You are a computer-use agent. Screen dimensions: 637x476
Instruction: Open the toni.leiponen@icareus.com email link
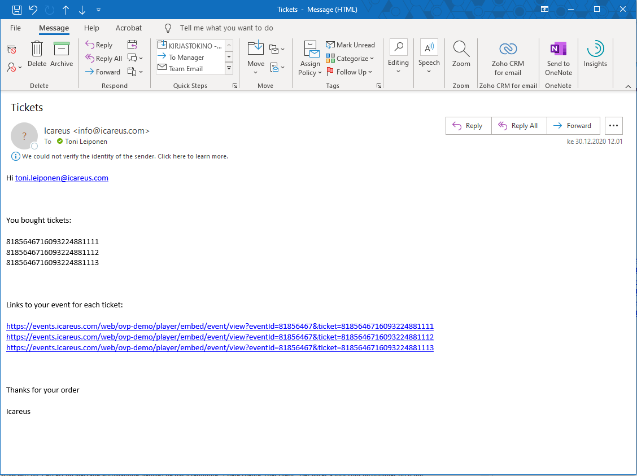(x=62, y=178)
